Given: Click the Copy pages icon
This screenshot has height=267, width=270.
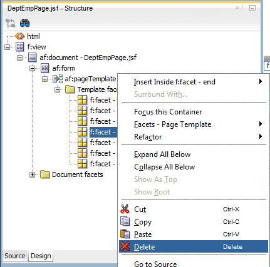Looking at the screenshot, I should point(125,221).
